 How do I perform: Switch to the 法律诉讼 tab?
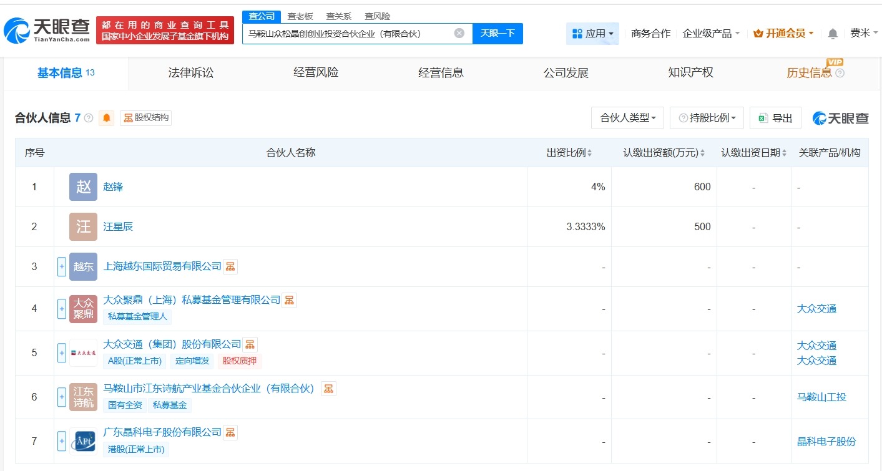pyautogui.click(x=190, y=72)
